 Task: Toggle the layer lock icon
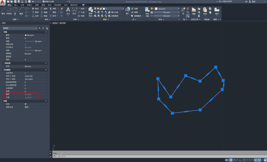click(101, 8)
